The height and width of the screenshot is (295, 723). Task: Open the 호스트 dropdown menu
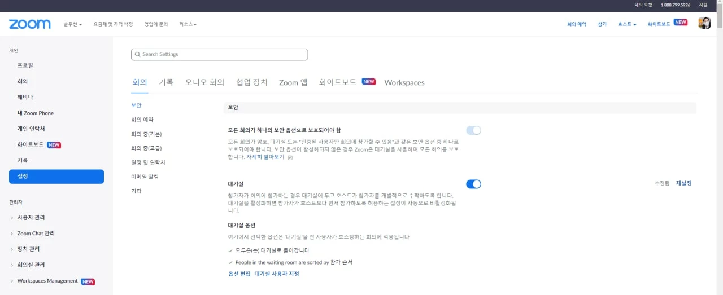(x=627, y=25)
